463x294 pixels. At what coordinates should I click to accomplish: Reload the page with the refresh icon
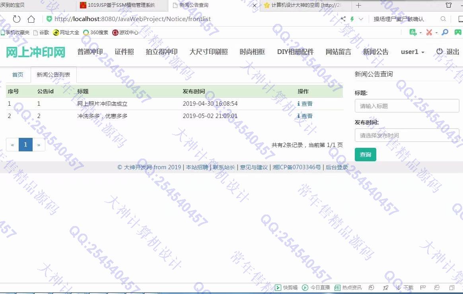pos(17,19)
